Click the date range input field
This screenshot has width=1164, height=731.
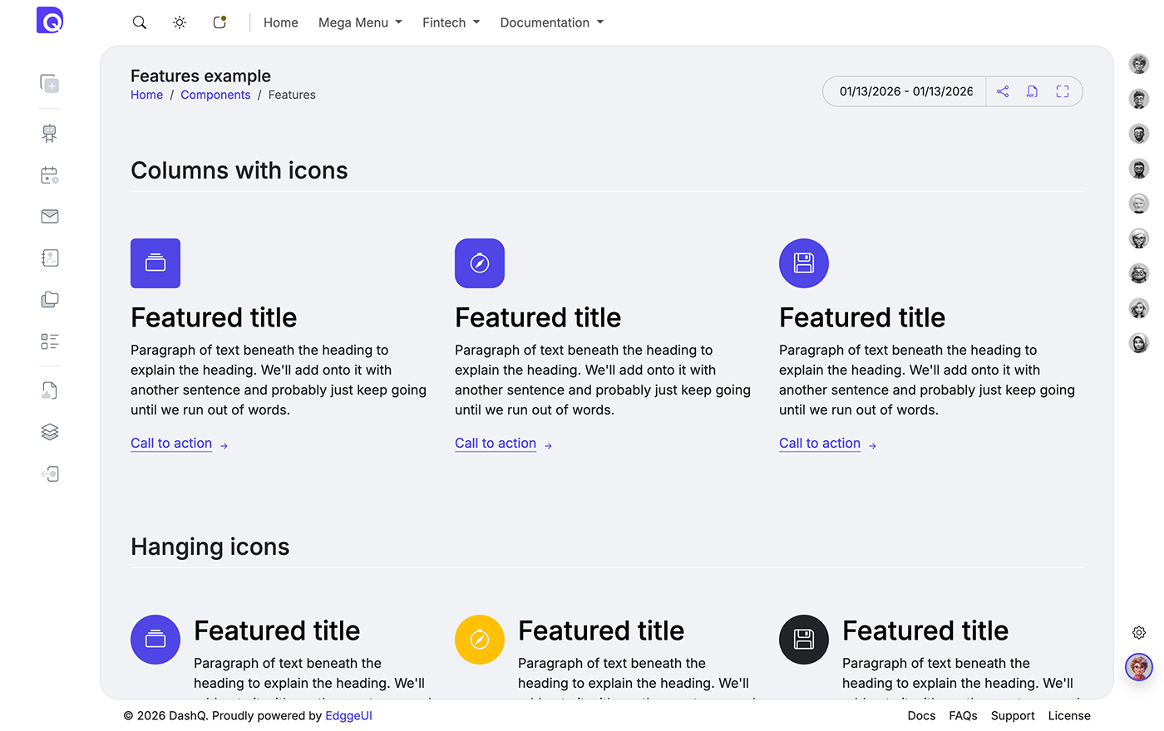[905, 91]
